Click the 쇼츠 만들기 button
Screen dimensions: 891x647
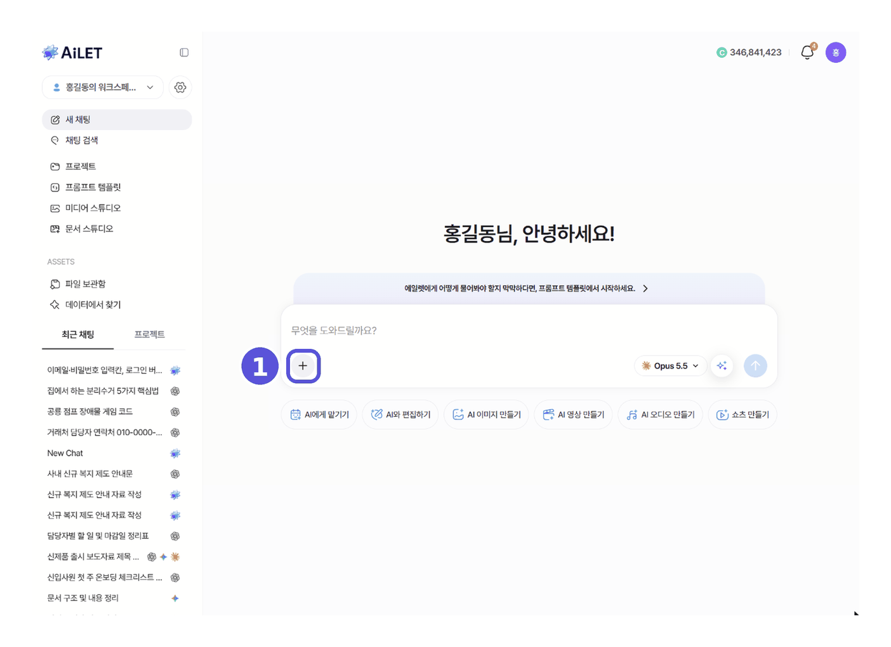[x=742, y=415]
